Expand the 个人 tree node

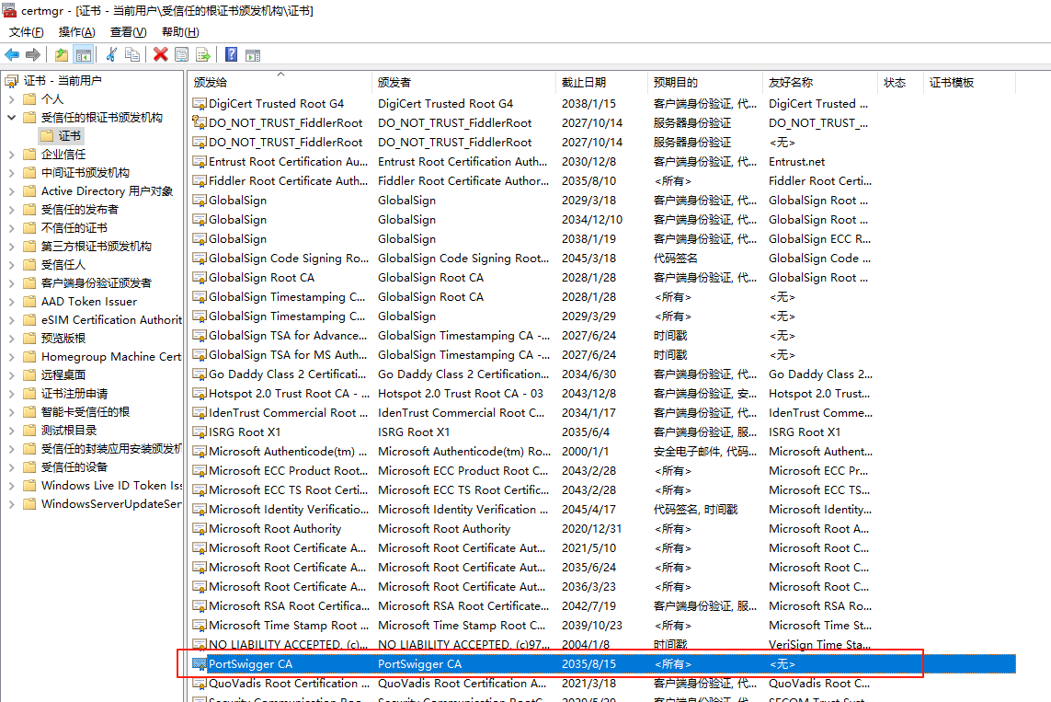pyautogui.click(x=11, y=99)
